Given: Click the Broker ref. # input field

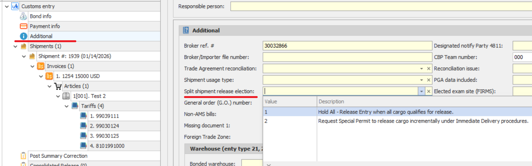Looking at the screenshot, I should tap(347, 46).
